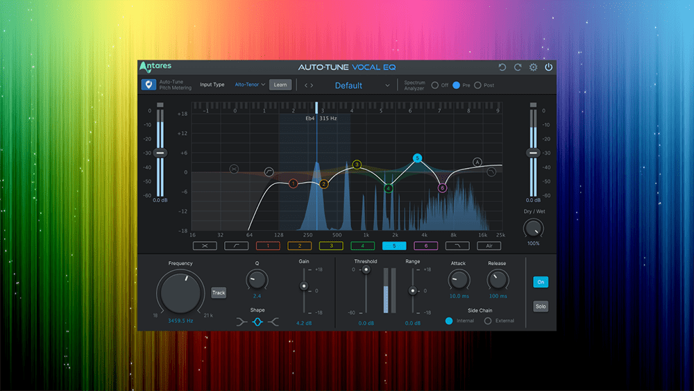The height and width of the screenshot is (391, 694).
Task: Open the Default preset dropdown
Action: point(362,85)
